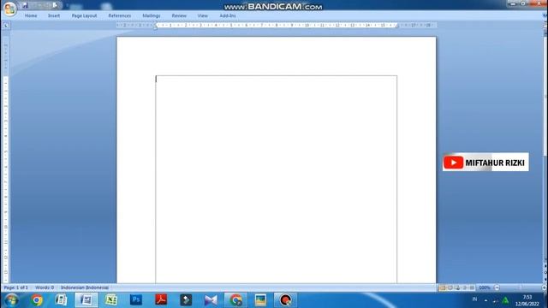Click the zoom slider track
Image resolution: width=548 pixels, height=308 pixels.
[521, 287]
